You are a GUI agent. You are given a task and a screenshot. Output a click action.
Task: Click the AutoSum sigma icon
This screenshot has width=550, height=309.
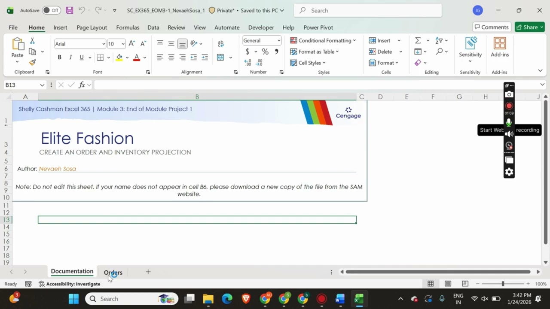point(418,40)
